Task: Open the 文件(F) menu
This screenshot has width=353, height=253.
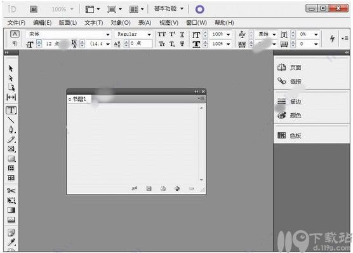Action: [17, 22]
